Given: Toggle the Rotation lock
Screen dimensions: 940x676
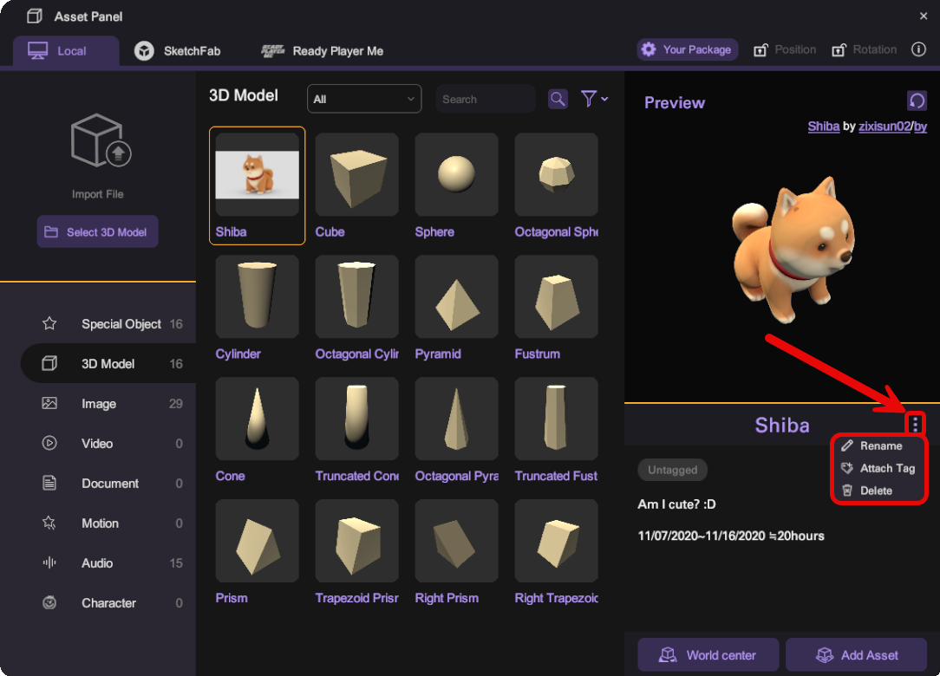Looking at the screenshot, I should click(864, 49).
